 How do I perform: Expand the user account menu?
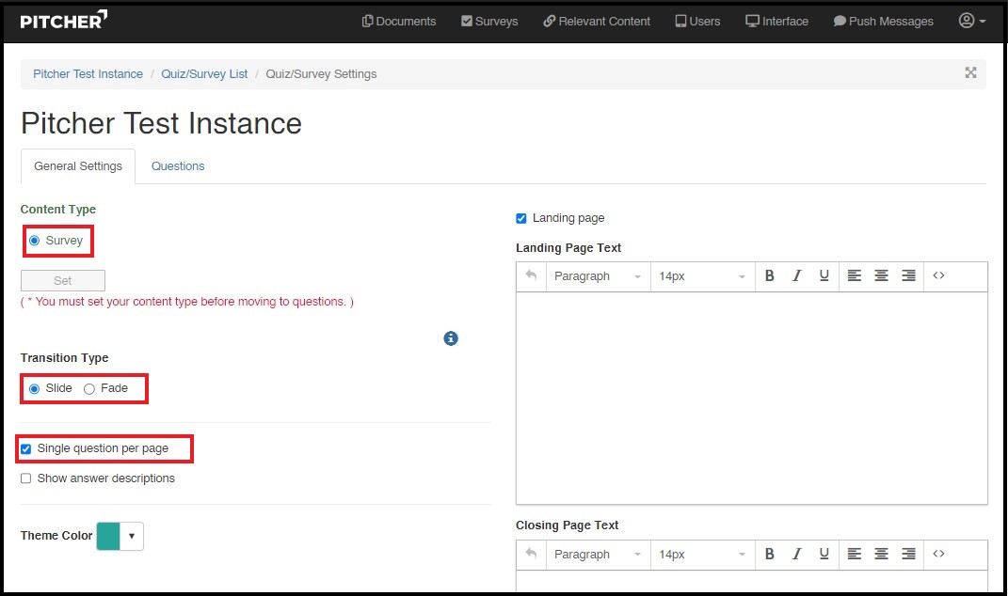click(972, 21)
